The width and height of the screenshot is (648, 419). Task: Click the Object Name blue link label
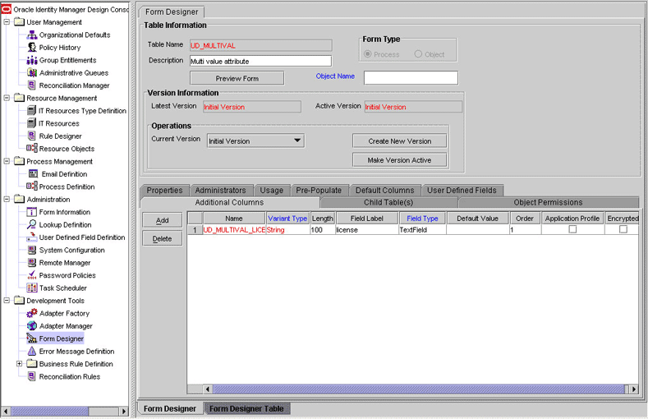pyautogui.click(x=335, y=76)
